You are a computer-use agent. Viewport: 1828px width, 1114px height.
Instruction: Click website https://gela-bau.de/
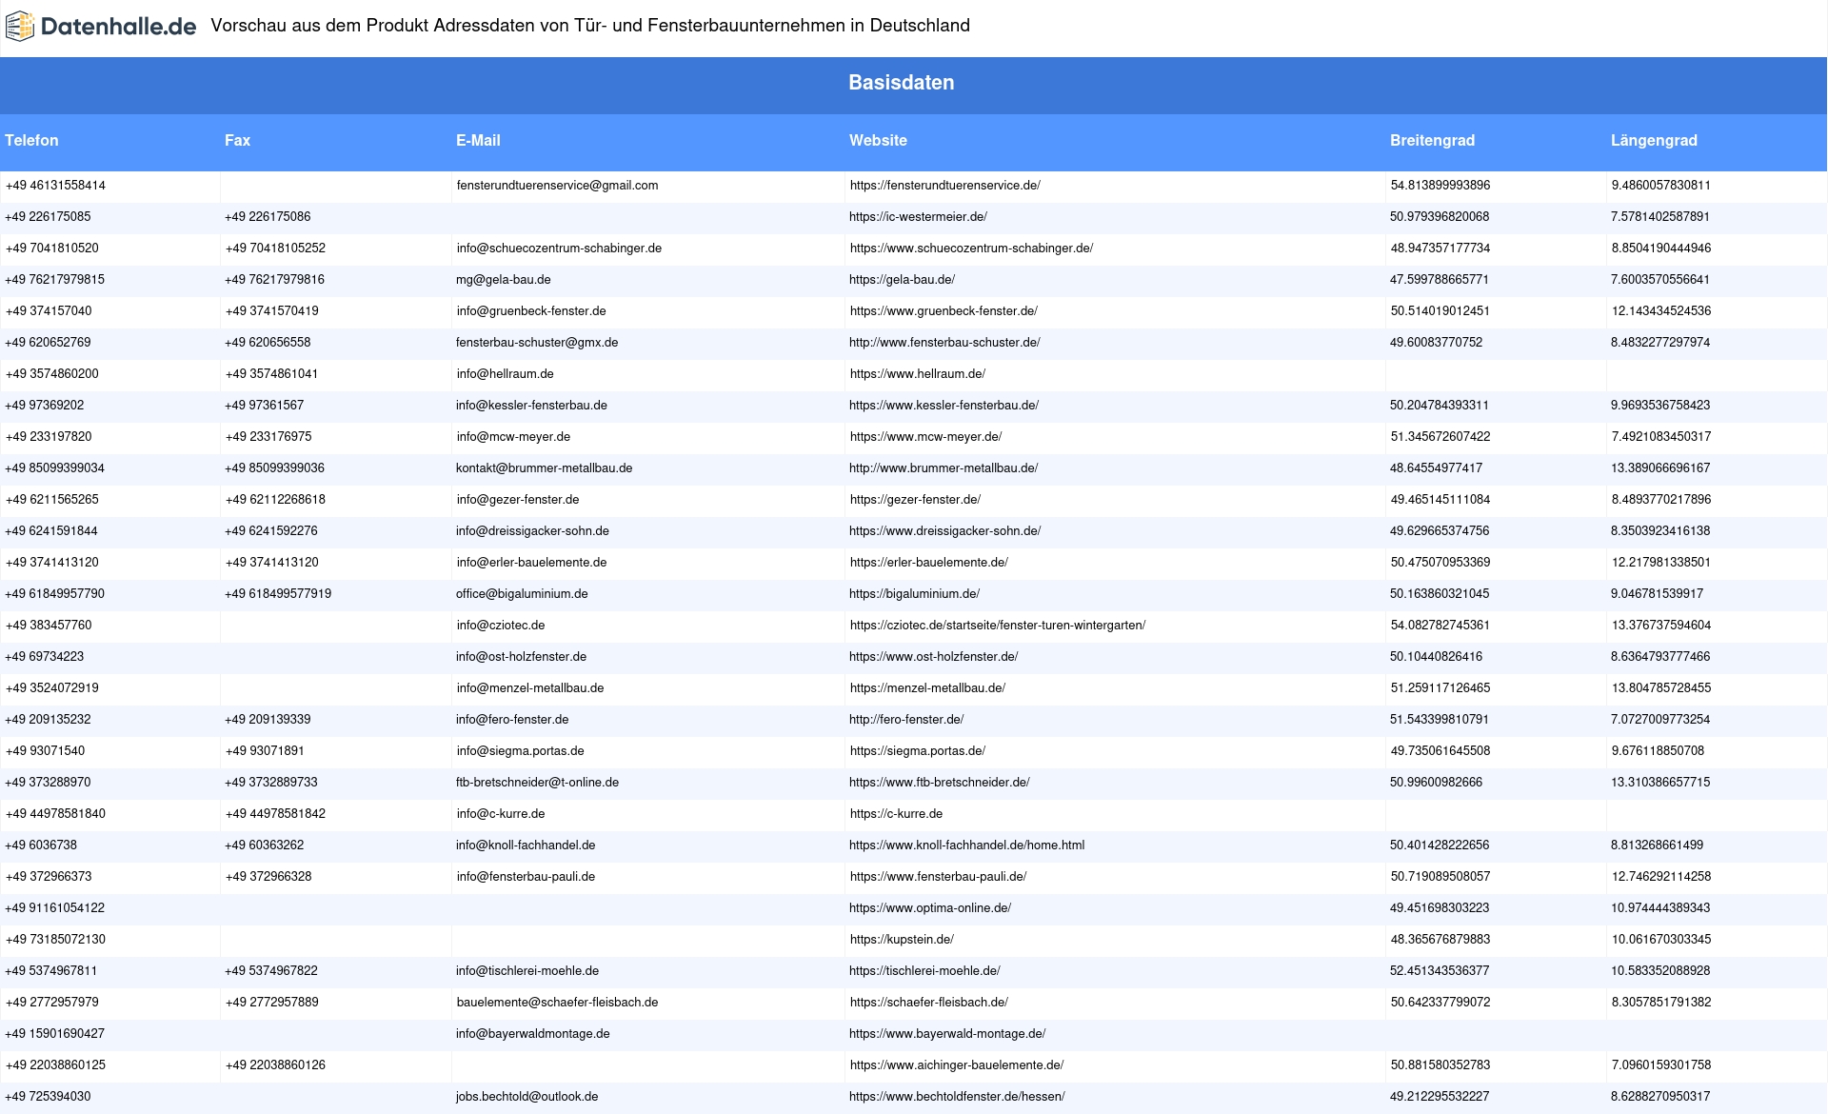point(902,280)
